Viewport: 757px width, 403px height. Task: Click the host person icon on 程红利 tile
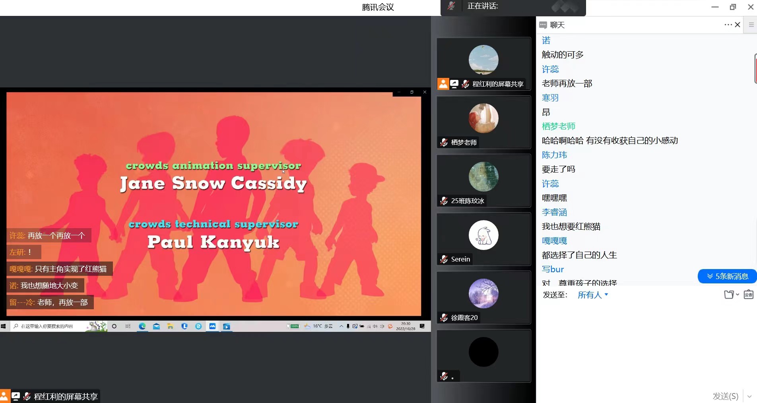443,84
